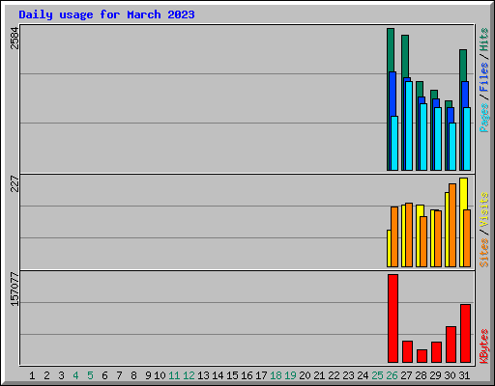Select the red KBytes bar for day 27
Screen dimensions: 495x386
click(407, 351)
